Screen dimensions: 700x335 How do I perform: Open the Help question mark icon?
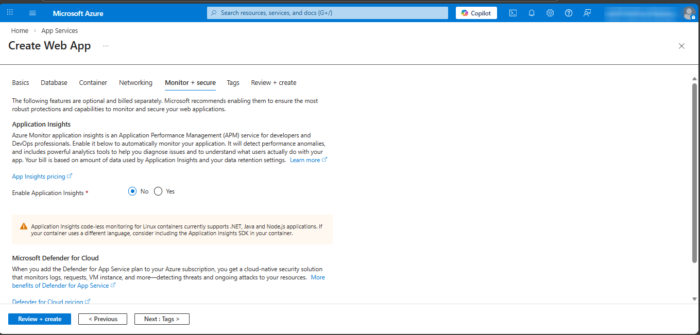coord(569,13)
